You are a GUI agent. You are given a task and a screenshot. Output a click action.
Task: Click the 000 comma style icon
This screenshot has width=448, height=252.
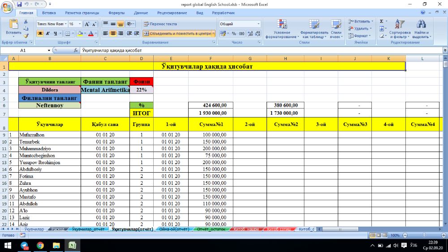(242, 34)
